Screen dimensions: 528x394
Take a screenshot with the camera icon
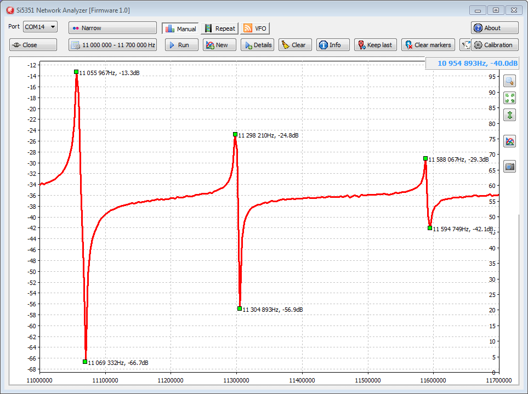(x=510, y=166)
